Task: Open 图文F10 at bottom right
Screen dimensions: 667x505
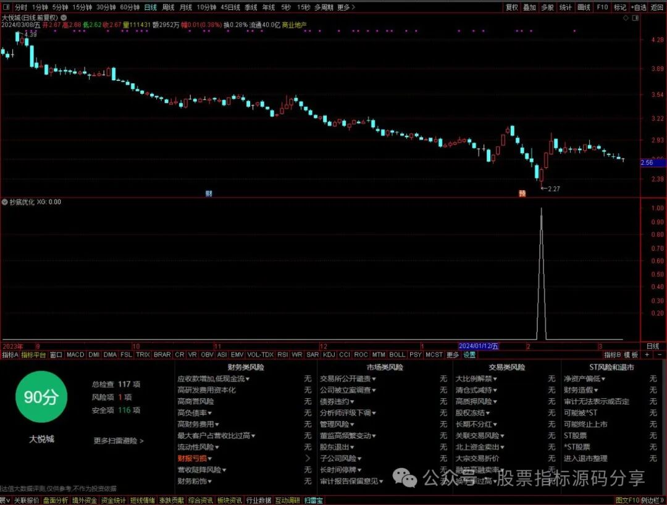Action: (x=627, y=501)
